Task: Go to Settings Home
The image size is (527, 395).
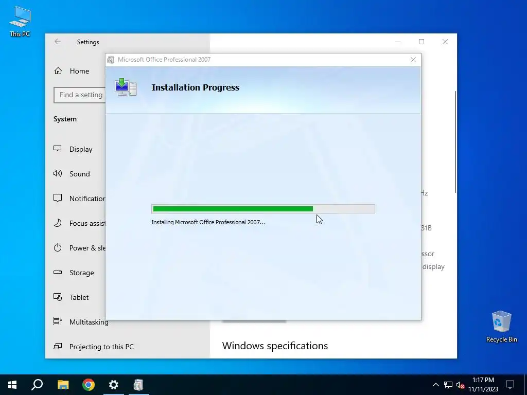Action: [x=79, y=71]
